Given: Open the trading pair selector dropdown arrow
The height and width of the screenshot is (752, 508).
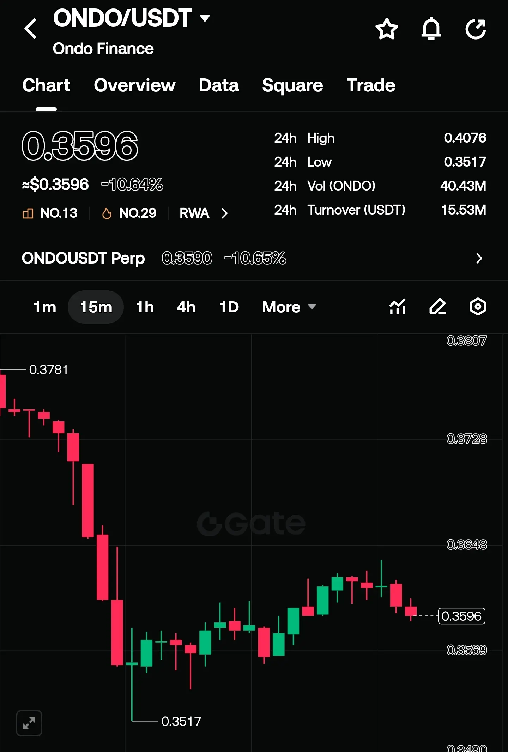Looking at the screenshot, I should coord(205,18).
